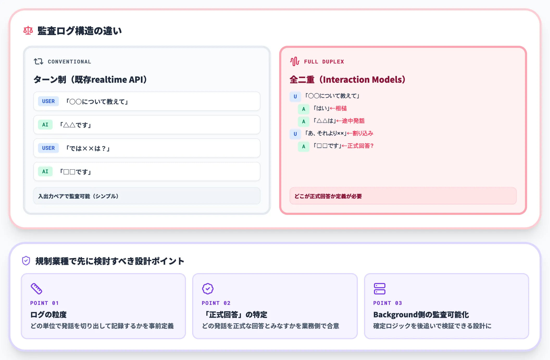The width and height of the screenshot is (550, 360).
Task: Click the 「△△です」 AI response row
Action: pyautogui.click(x=147, y=125)
